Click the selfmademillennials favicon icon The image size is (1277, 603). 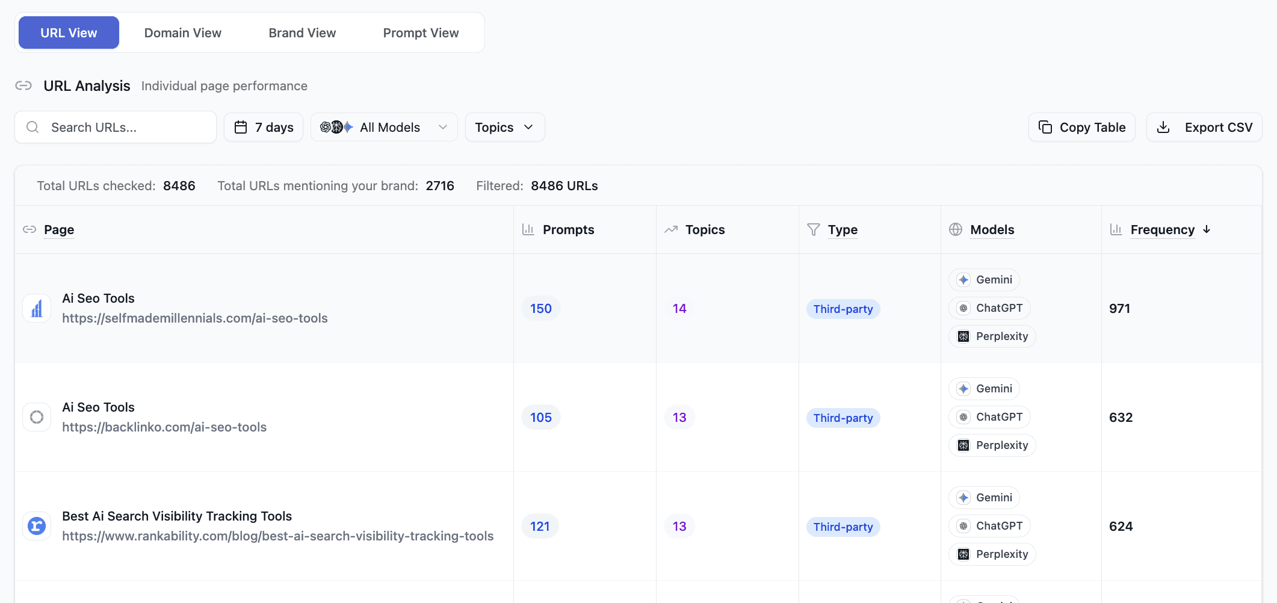(x=37, y=309)
